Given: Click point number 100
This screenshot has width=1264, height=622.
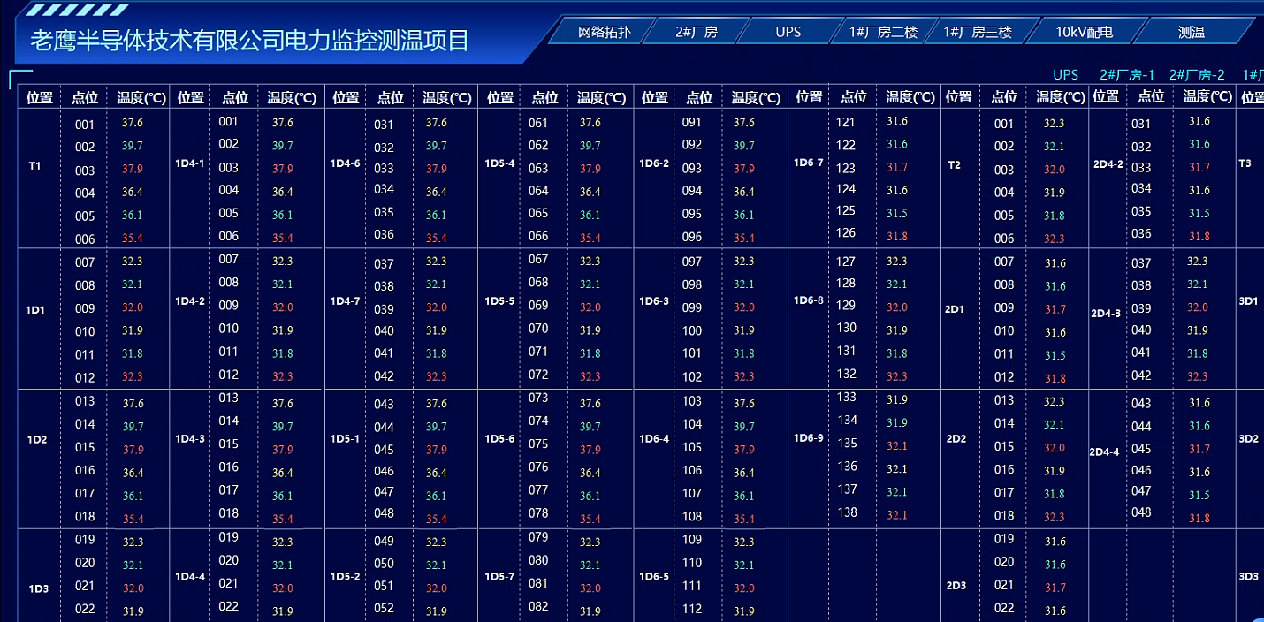Looking at the screenshot, I should (x=692, y=330).
